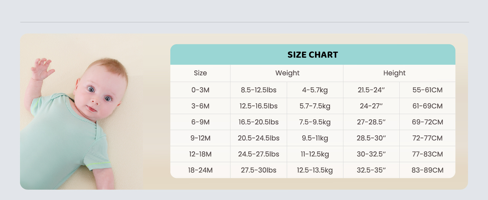Click the 16.5-20.5lbs weight cell
This screenshot has width=488, height=200.
(259, 122)
